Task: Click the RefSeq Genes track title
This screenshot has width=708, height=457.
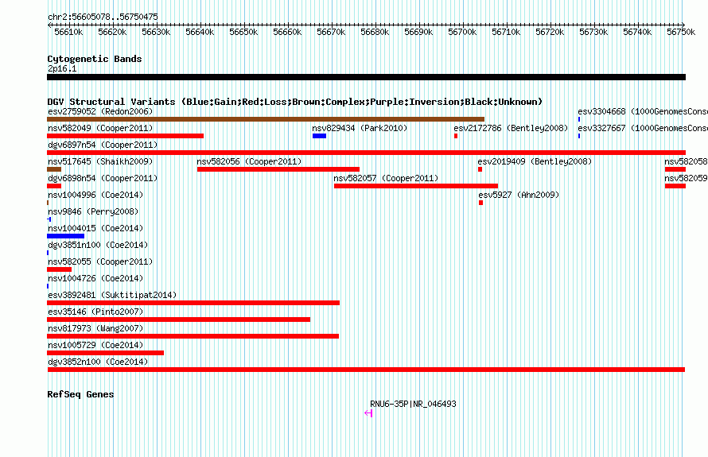Action: click(80, 394)
